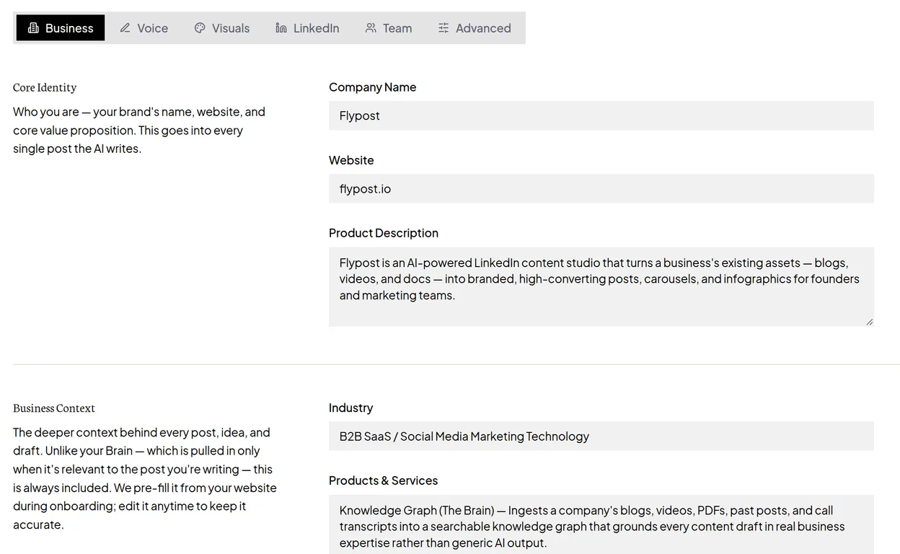900x554 pixels.
Task: Select the Team tab
Action: tap(389, 28)
